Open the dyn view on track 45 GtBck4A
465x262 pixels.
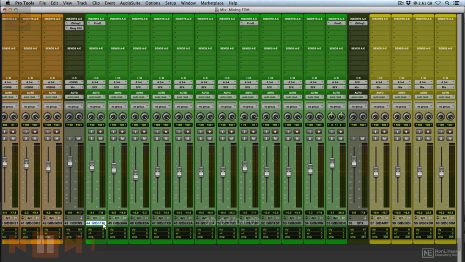(117, 218)
